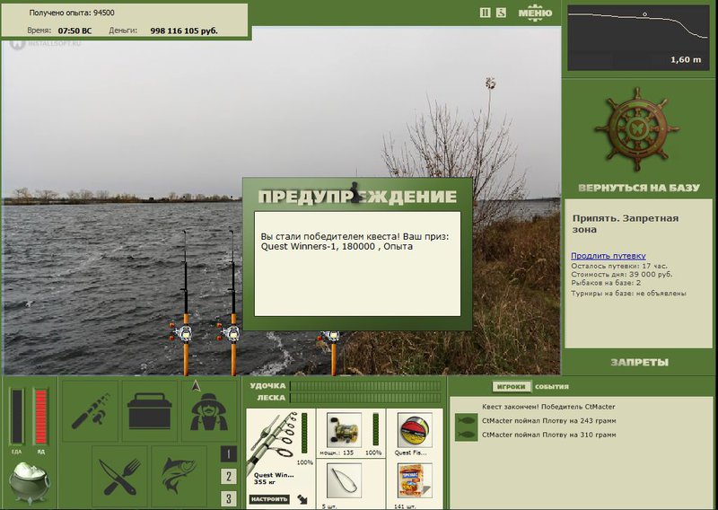718x510 pixels.
Task: Click ВЕРНУТЬСЯ НА БАЗУ button
Action: 639,188
